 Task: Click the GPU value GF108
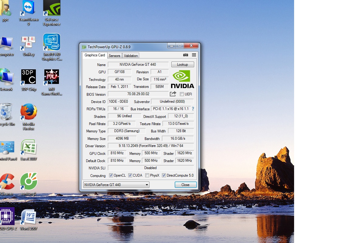click(x=120, y=72)
